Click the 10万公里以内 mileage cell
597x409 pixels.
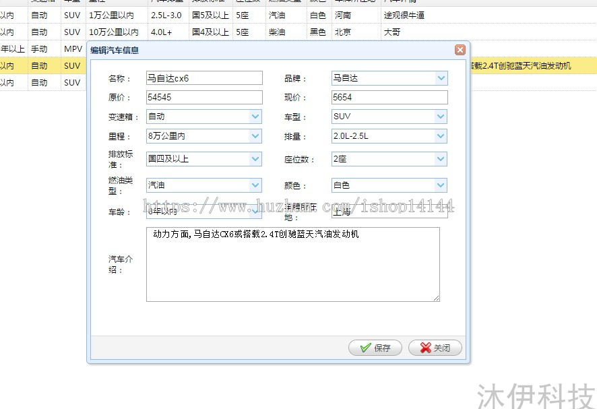click(114, 32)
